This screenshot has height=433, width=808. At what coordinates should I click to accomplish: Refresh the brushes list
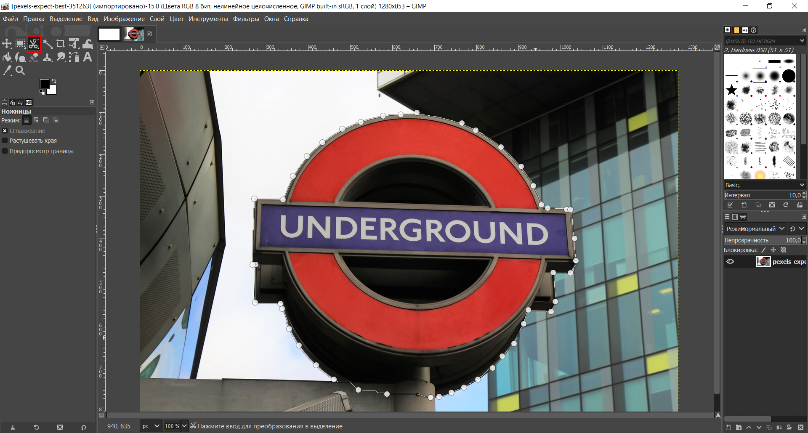(786, 205)
